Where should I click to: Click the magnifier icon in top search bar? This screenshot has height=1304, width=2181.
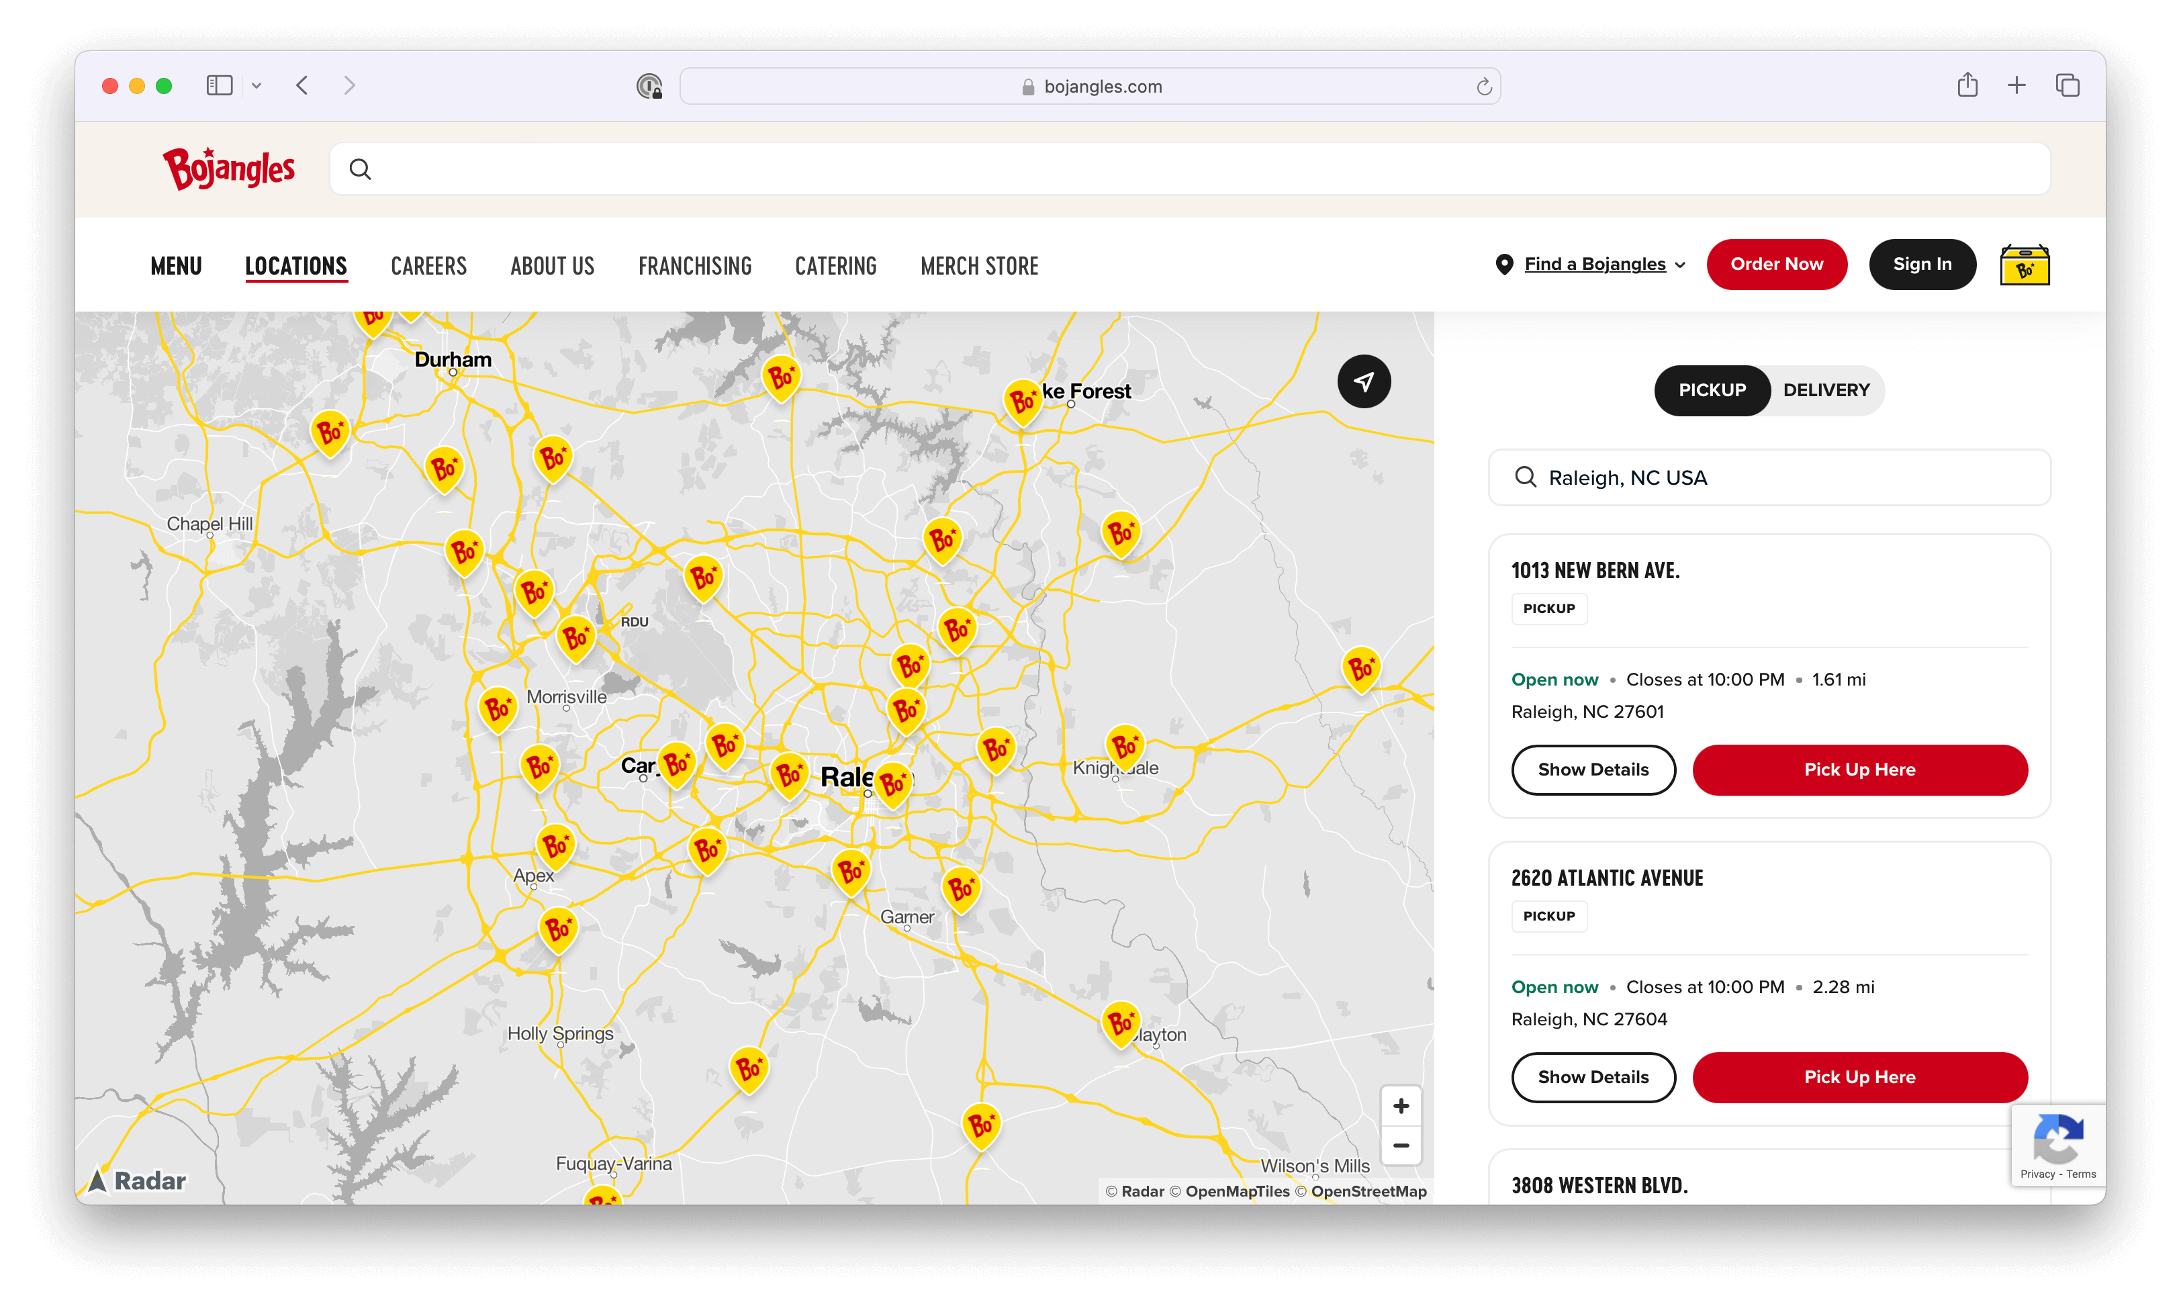361,169
